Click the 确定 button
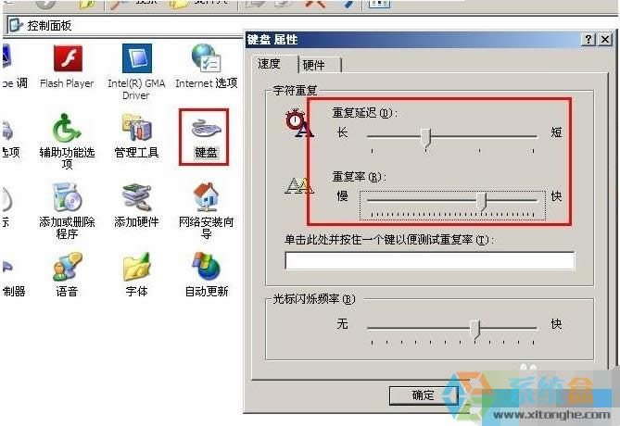Screen dimensions: 620x426 [x=424, y=395]
